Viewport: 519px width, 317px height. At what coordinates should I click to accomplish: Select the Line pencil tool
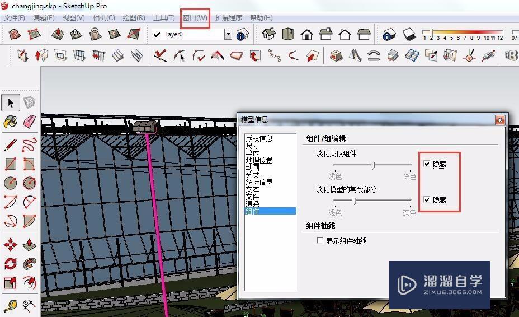click(11, 145)
